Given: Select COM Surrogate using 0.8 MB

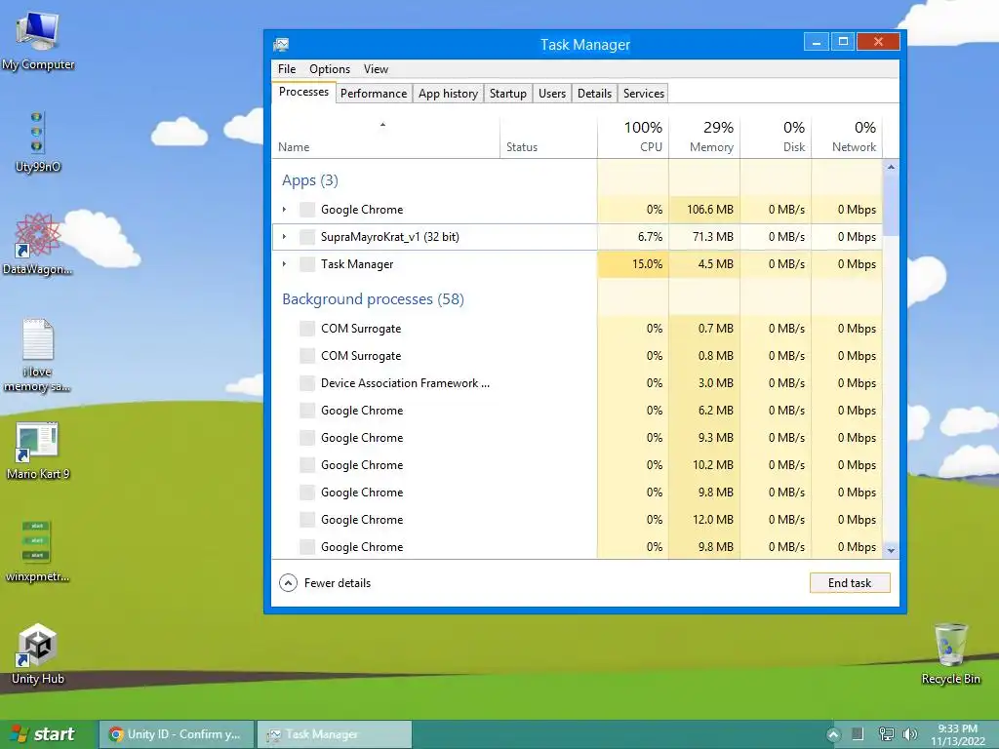Looking at the screenshot, I should pos(577,356).
